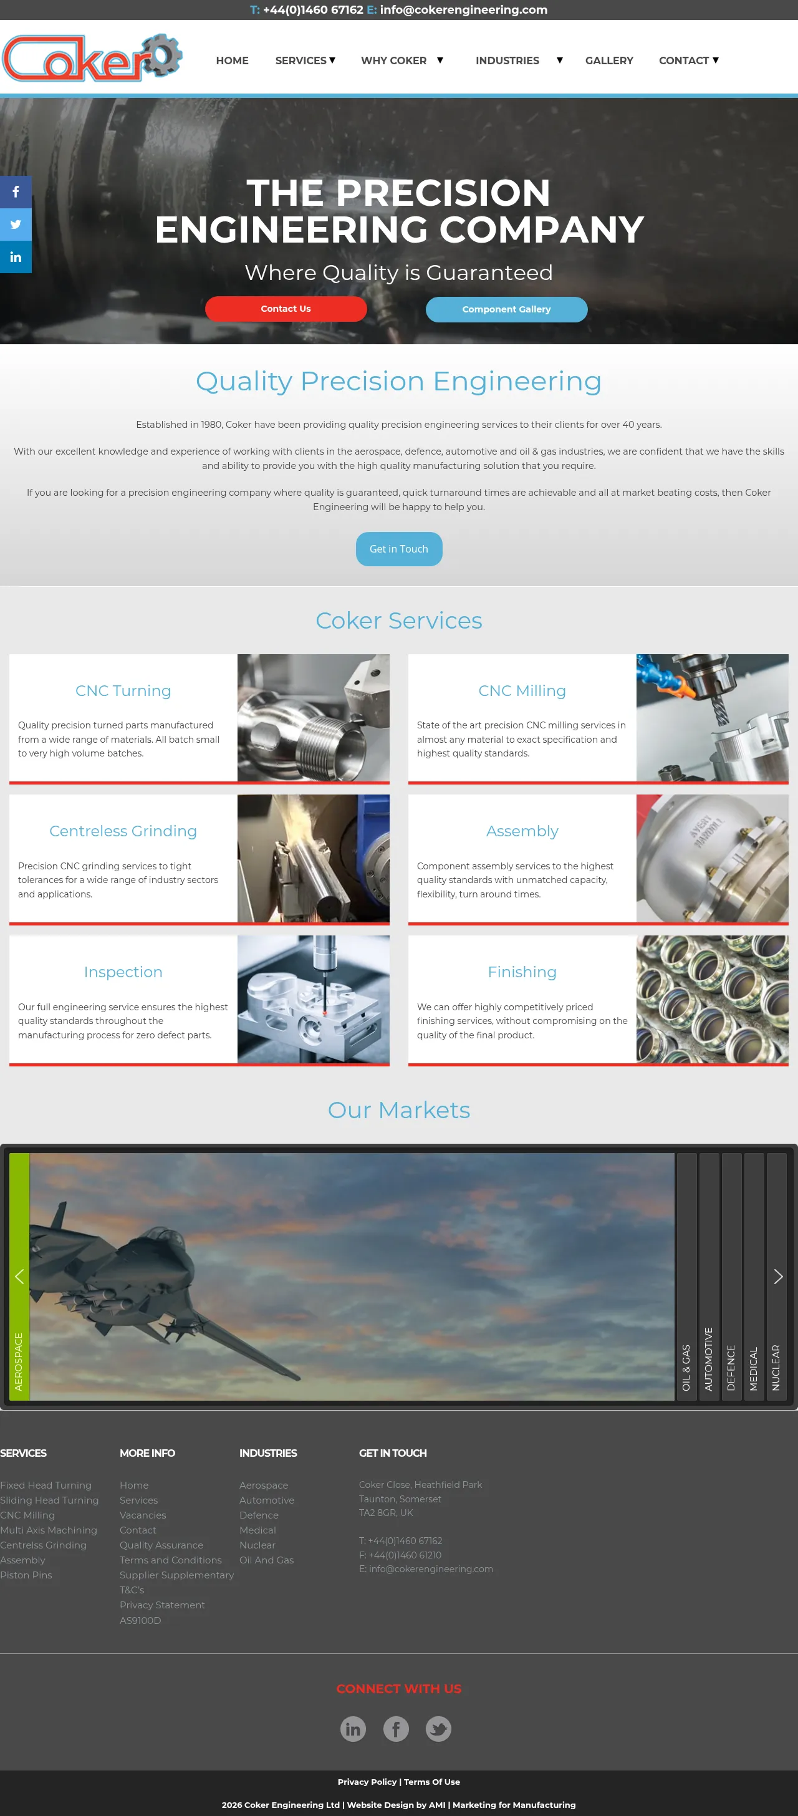Click the Facebook icon in left sidebar
Image resolution: width=798 pixels, height=1816 pixels.
point(16,191)
